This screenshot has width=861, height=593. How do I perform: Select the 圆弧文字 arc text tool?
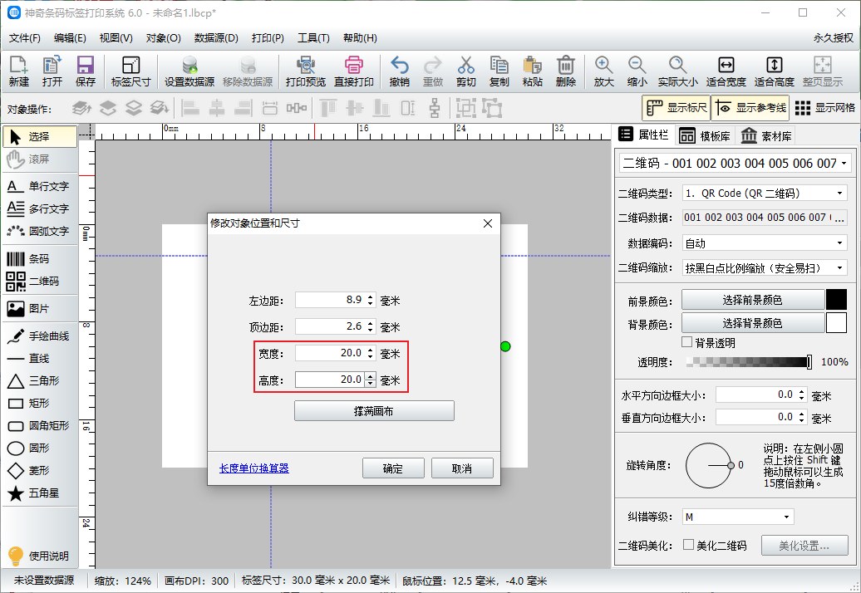pos(40,232)
